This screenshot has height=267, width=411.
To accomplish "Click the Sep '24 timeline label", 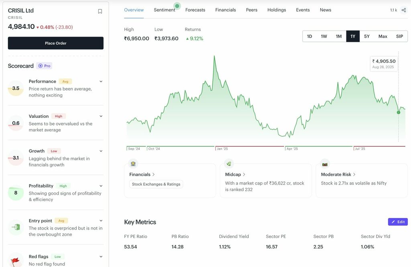I will coord(134,149).
